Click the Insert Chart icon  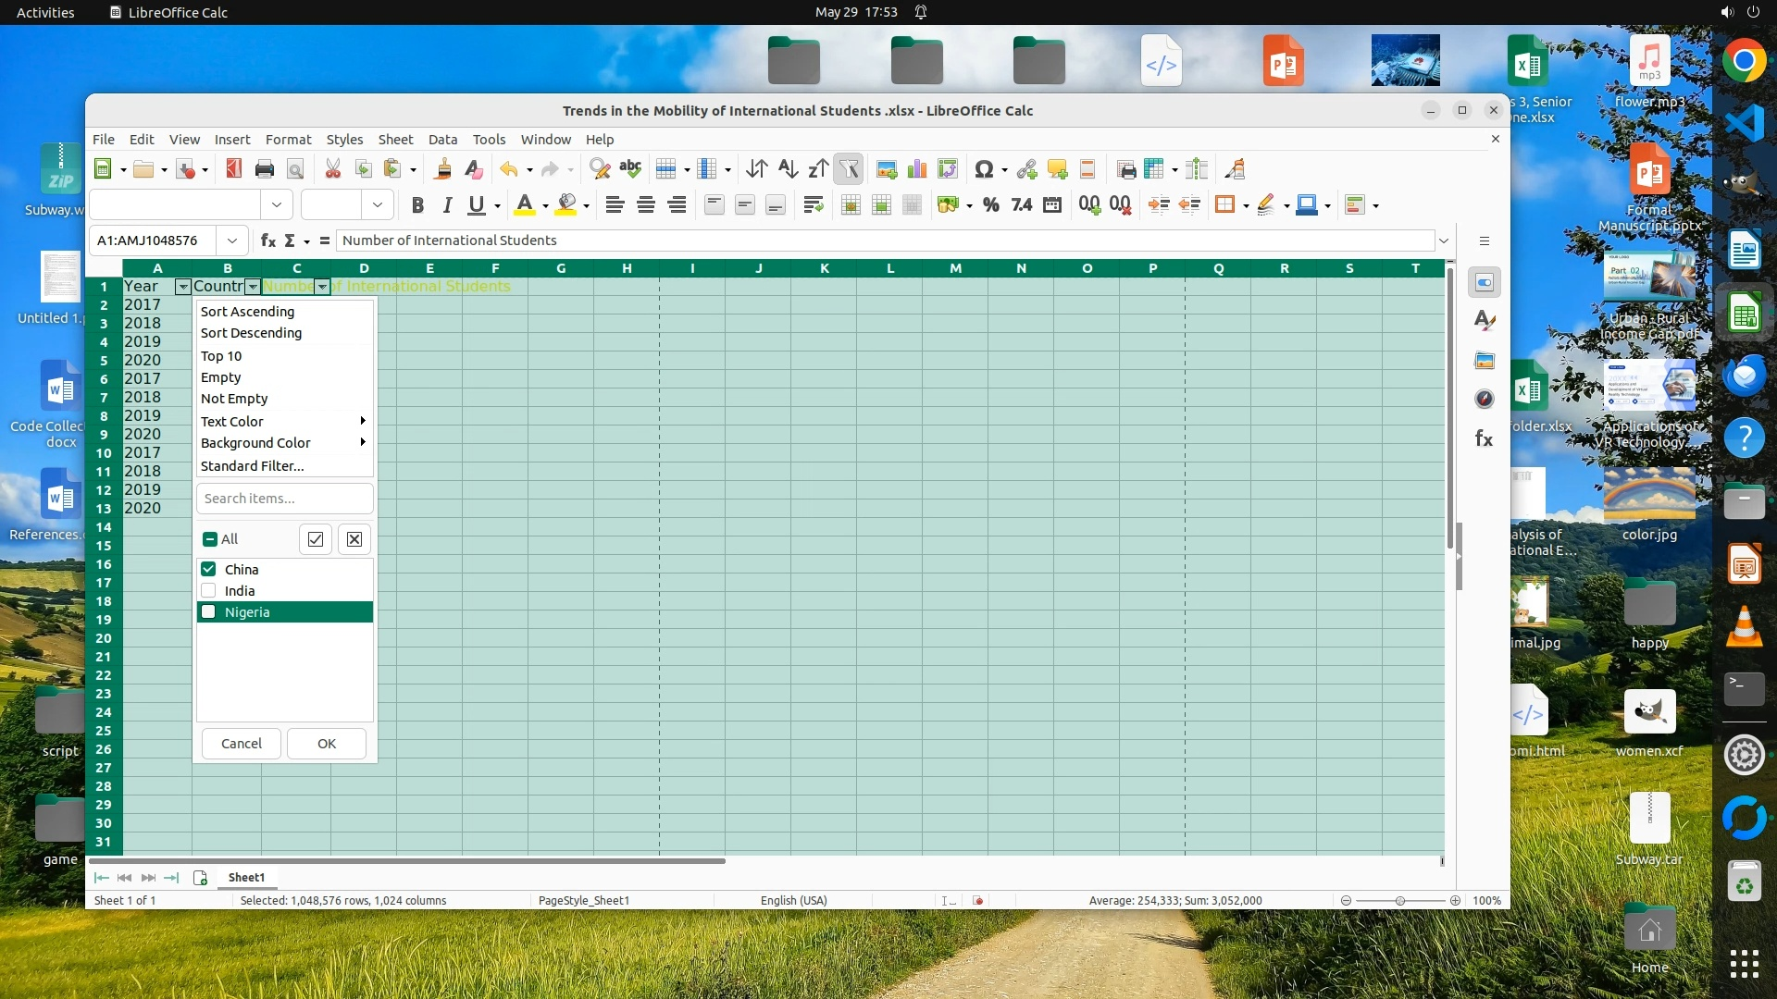[916, 169]
